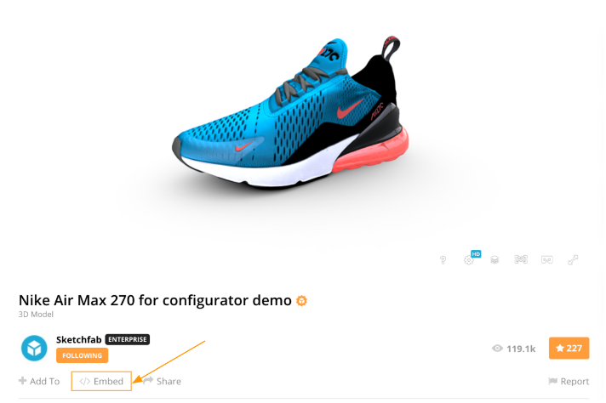Screen dimensions: 606x403
Task: Open the viewer help question-mark icon
Action: [443, 260]
